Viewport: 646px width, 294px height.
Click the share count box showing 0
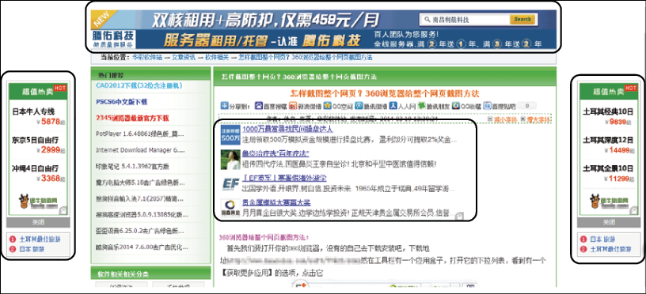tap(527, 106)
